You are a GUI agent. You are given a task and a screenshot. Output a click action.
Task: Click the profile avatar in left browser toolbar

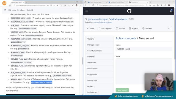76,5
